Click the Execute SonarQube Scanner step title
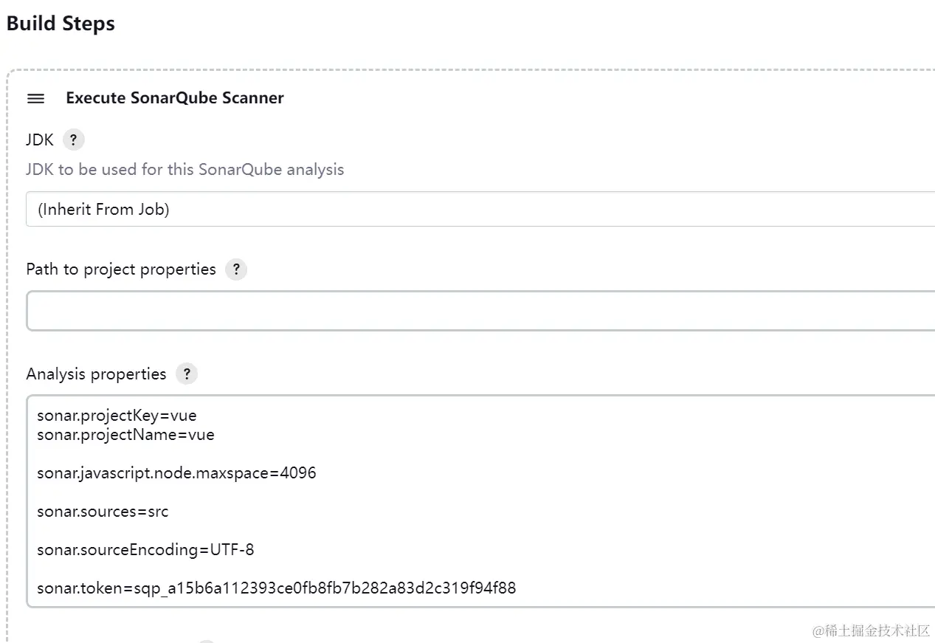The height and width of the screenshot is (643, 935). click(x=175, y=98)
